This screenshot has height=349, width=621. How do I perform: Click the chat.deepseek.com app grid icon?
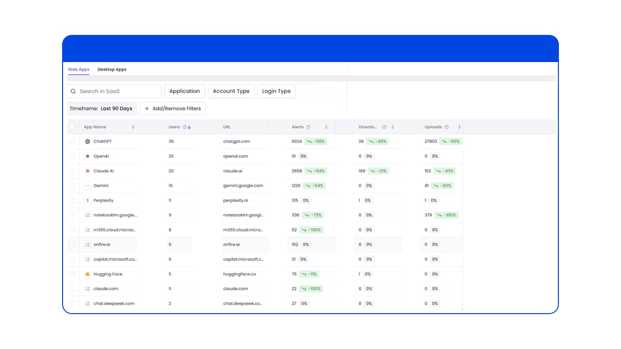click(x=87, y=303)
